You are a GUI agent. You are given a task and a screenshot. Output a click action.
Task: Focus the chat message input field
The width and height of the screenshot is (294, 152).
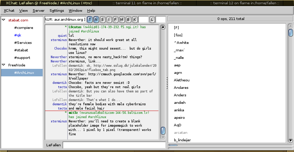(x=114, y=145)
